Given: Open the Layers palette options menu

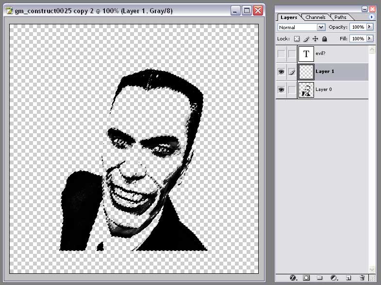Looking at the screenshot, I should (372, 17).
